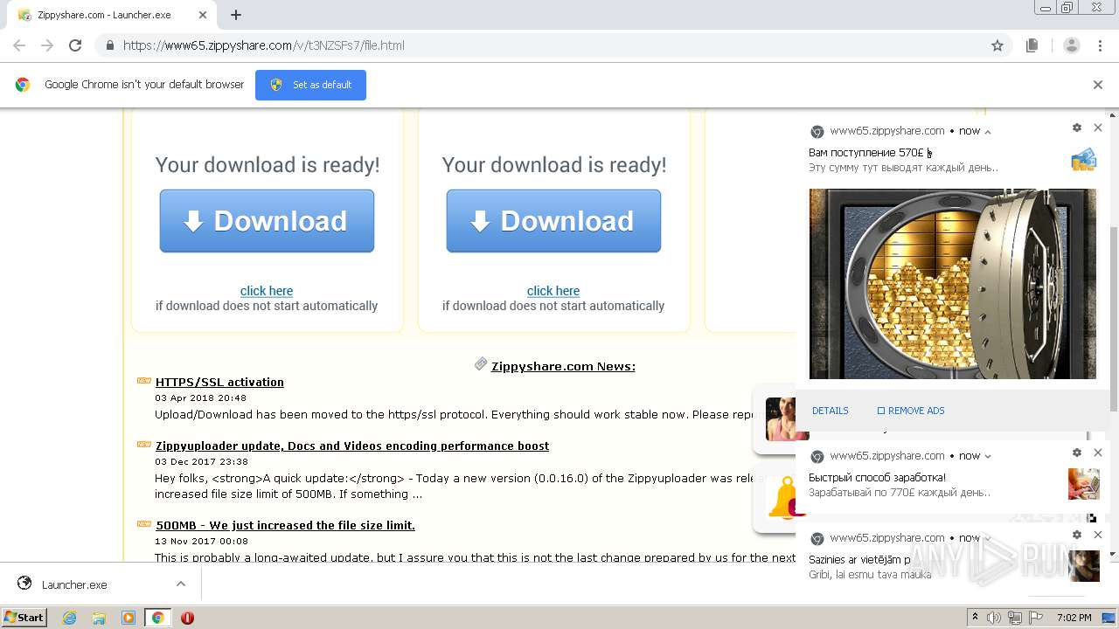Open a new browser tab with plus
Screen dimensions: 1119x629
236,15
